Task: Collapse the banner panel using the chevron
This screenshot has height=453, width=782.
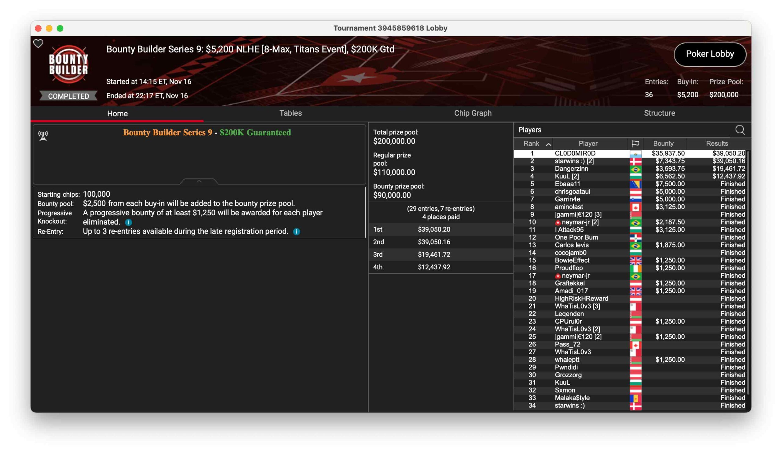Action: [x=199, y=181]
